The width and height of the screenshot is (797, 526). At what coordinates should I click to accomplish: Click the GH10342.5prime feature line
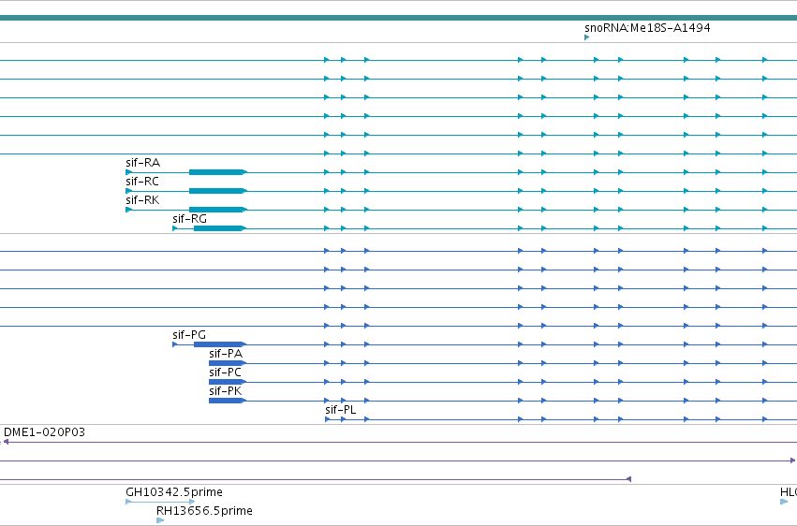tap(160, 503)
